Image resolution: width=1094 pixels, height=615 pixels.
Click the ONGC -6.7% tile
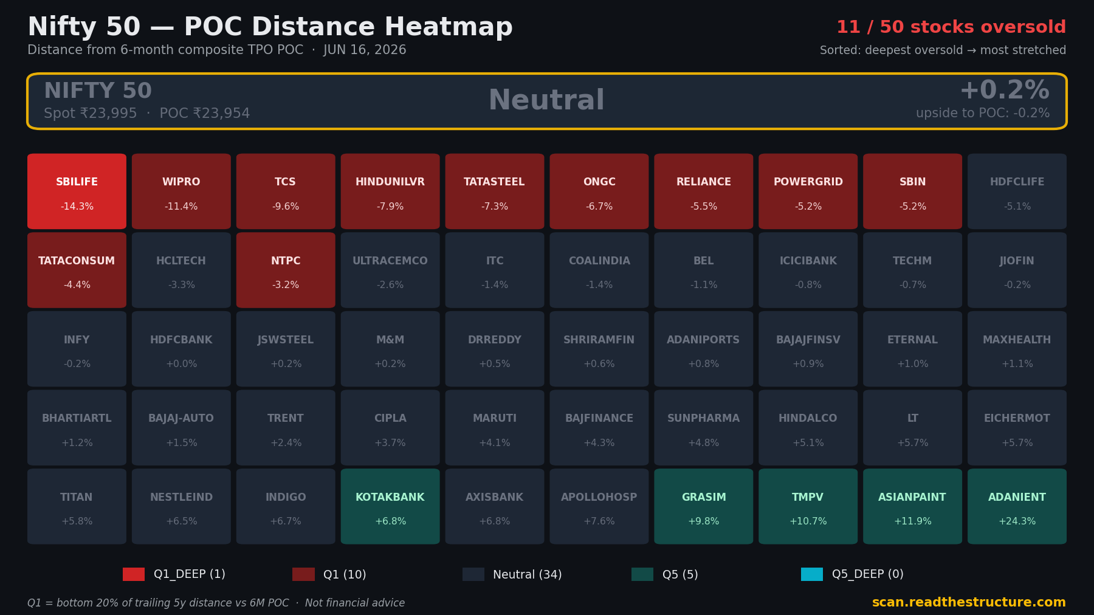click(599, 191)
